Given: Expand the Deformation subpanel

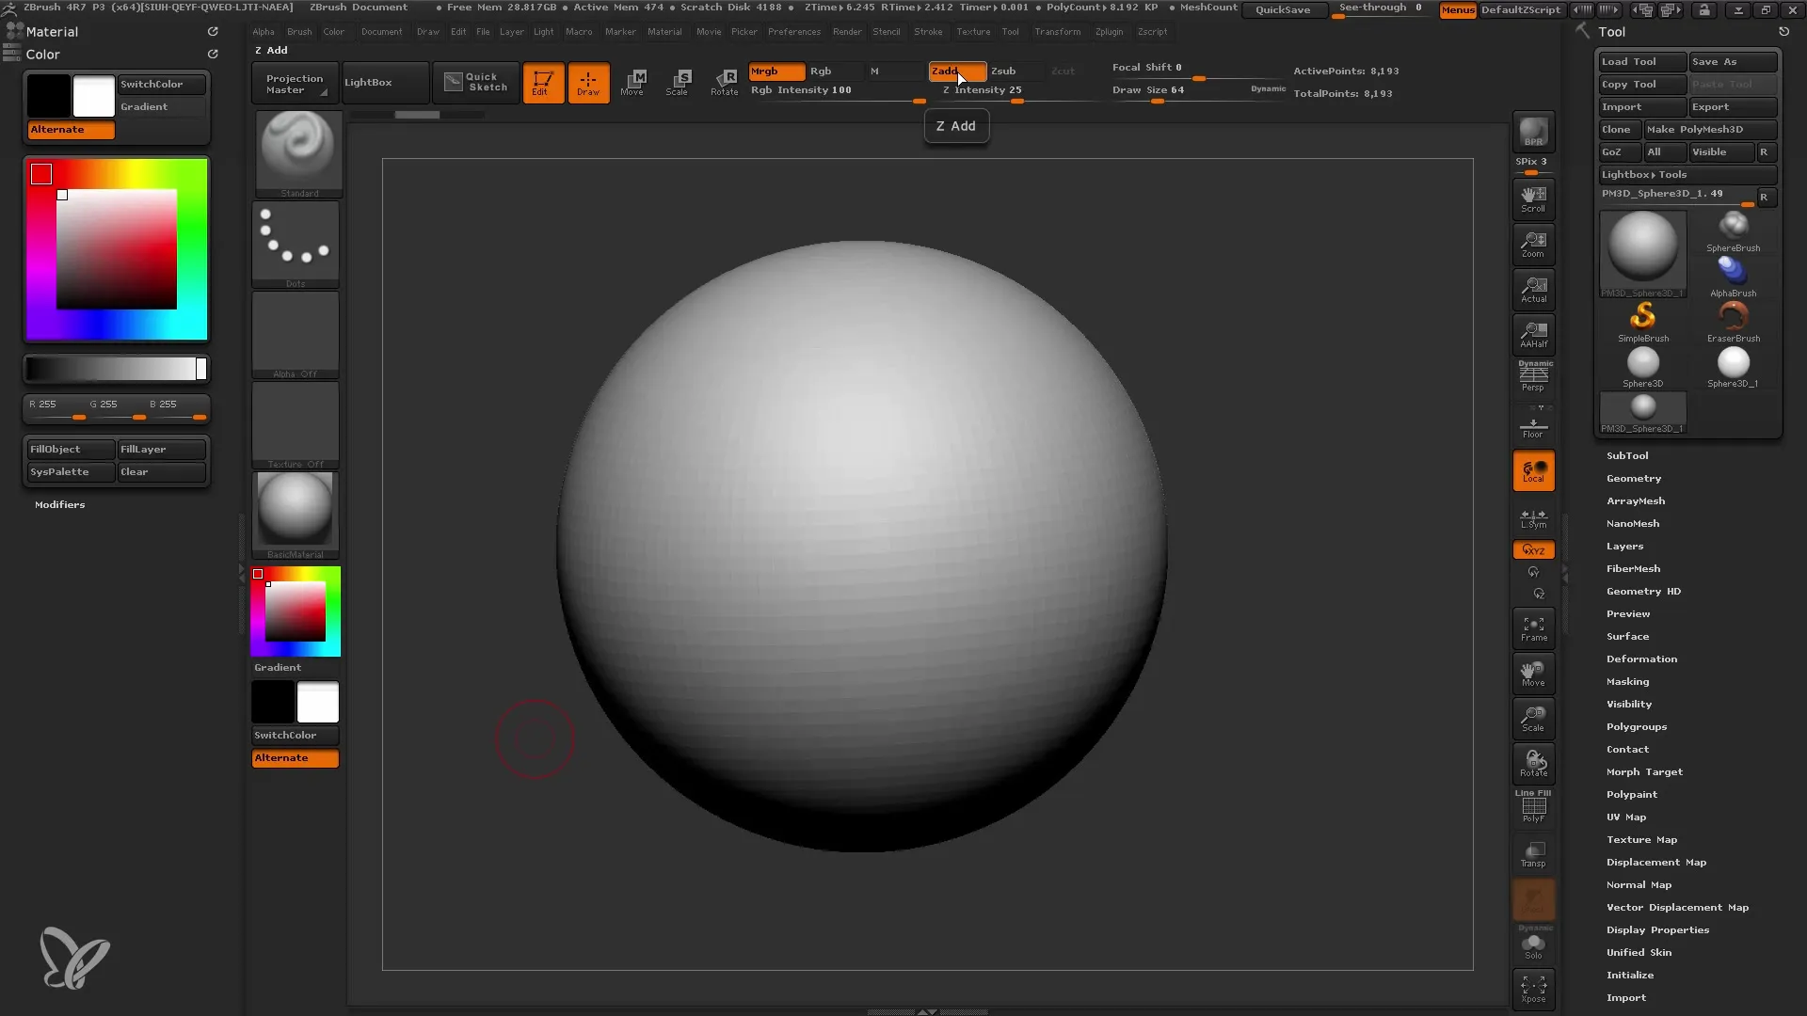Looking at the screenshot, I should pyautogui.click(x=1640, y=658).
